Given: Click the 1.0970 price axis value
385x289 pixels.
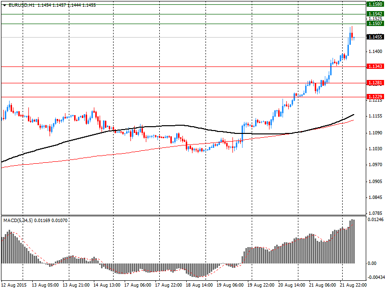Looking at the screenshot, I should click(375, 165).
